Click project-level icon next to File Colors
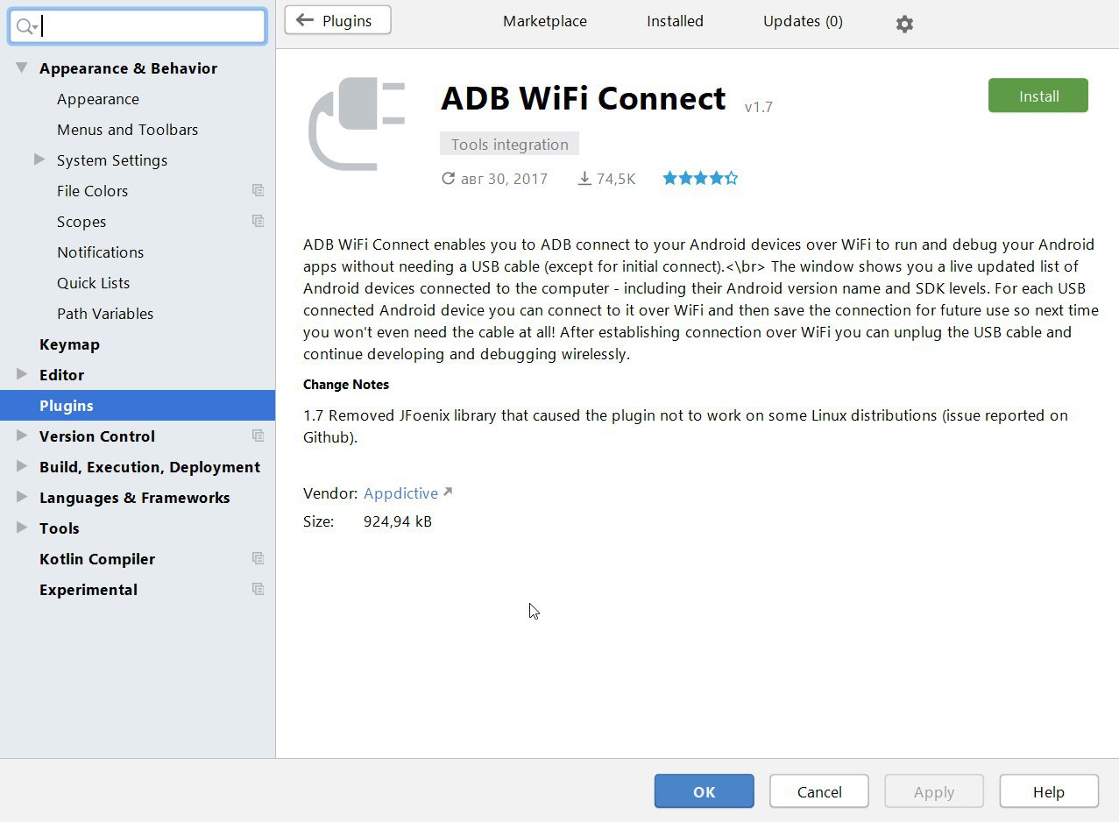This screenshot has width=1119, height=822. (258, 190)
